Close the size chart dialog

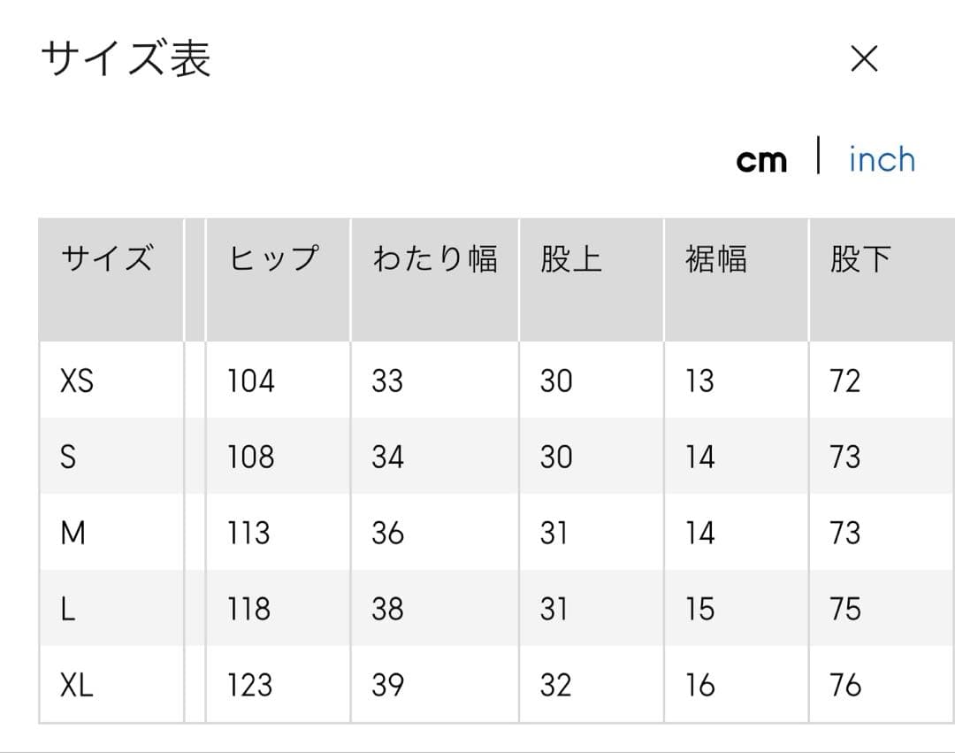(863, 59)
